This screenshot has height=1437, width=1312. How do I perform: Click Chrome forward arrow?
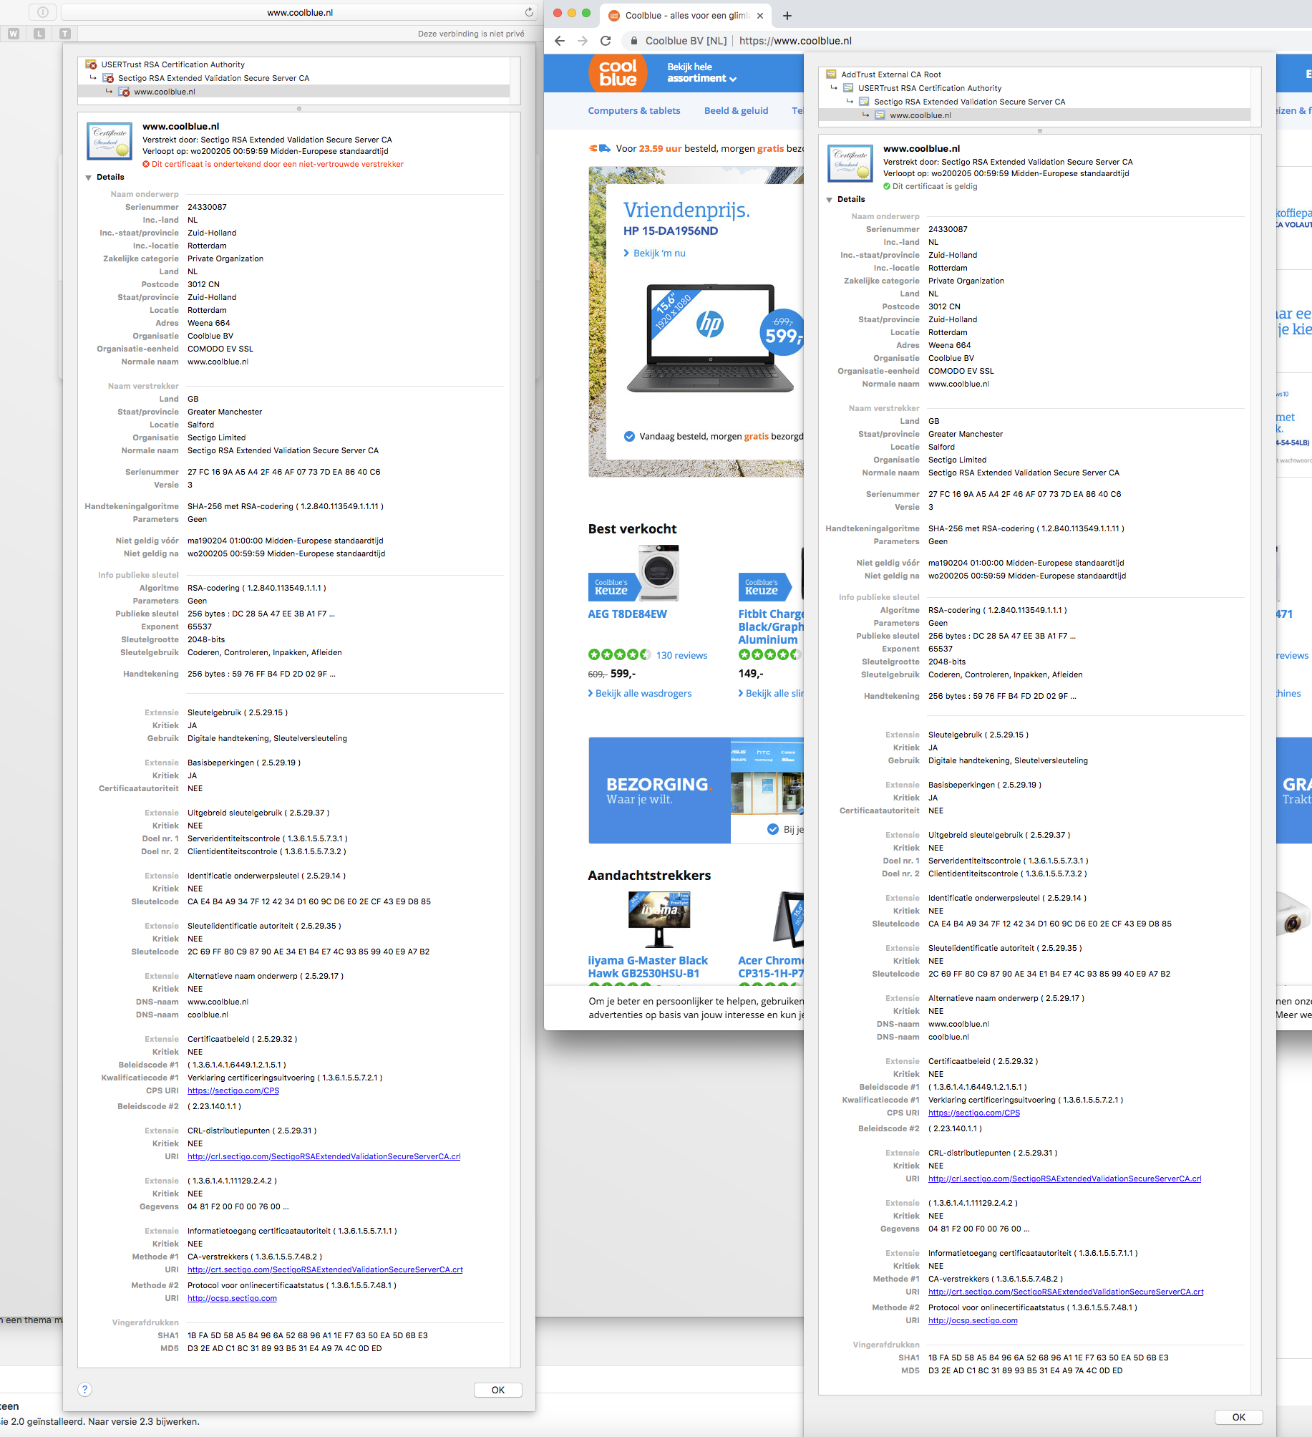coord(583,41)
